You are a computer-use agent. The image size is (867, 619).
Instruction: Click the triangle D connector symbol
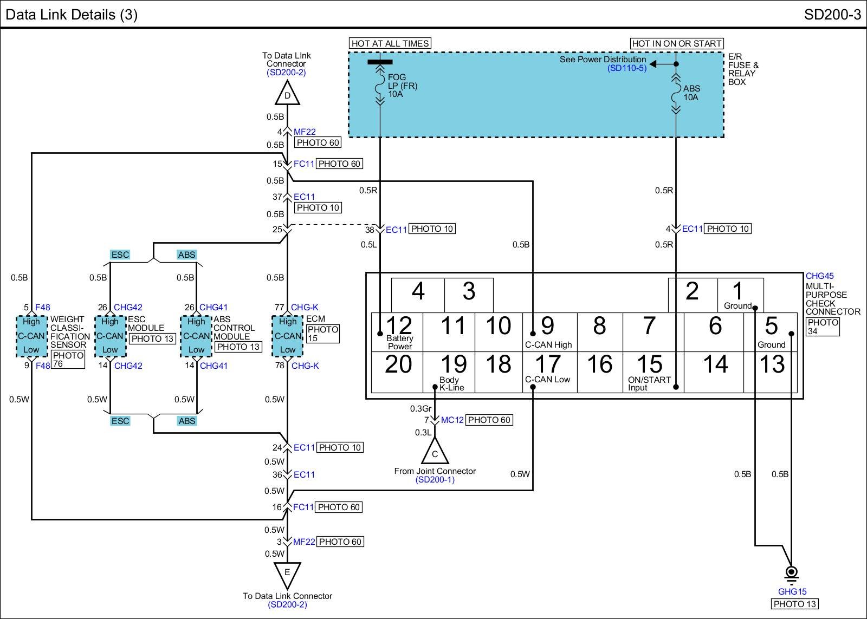click(287, 95)
